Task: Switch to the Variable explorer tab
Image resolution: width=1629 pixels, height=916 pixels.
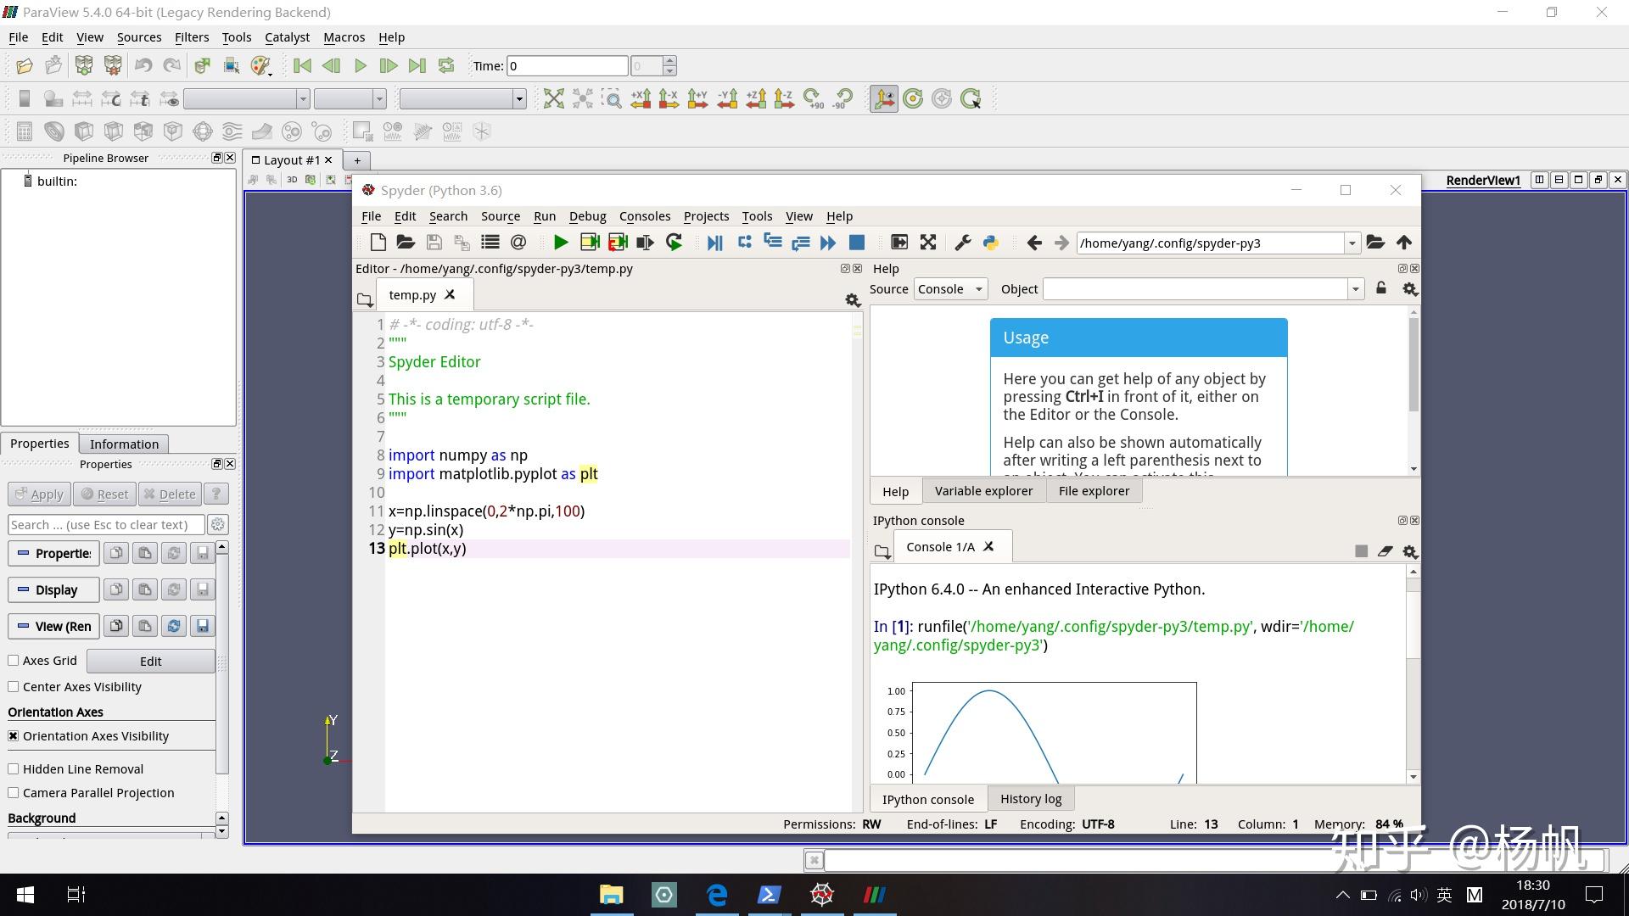Action: (983, 490)
